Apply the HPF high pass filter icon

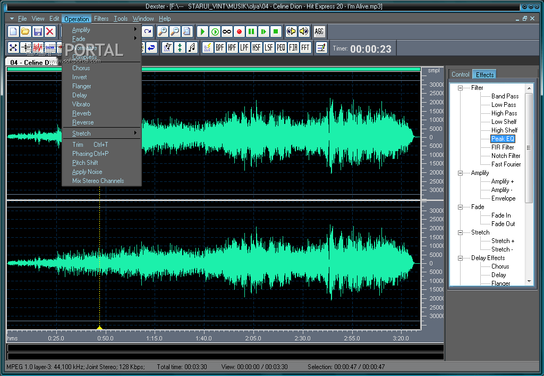[232, 47]
